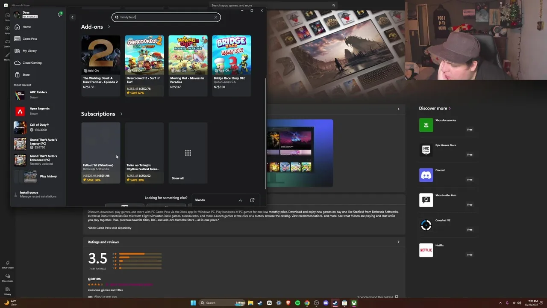Open Xbox app from taskbar
Screen dimensions: 547x308
pos(354,303)
